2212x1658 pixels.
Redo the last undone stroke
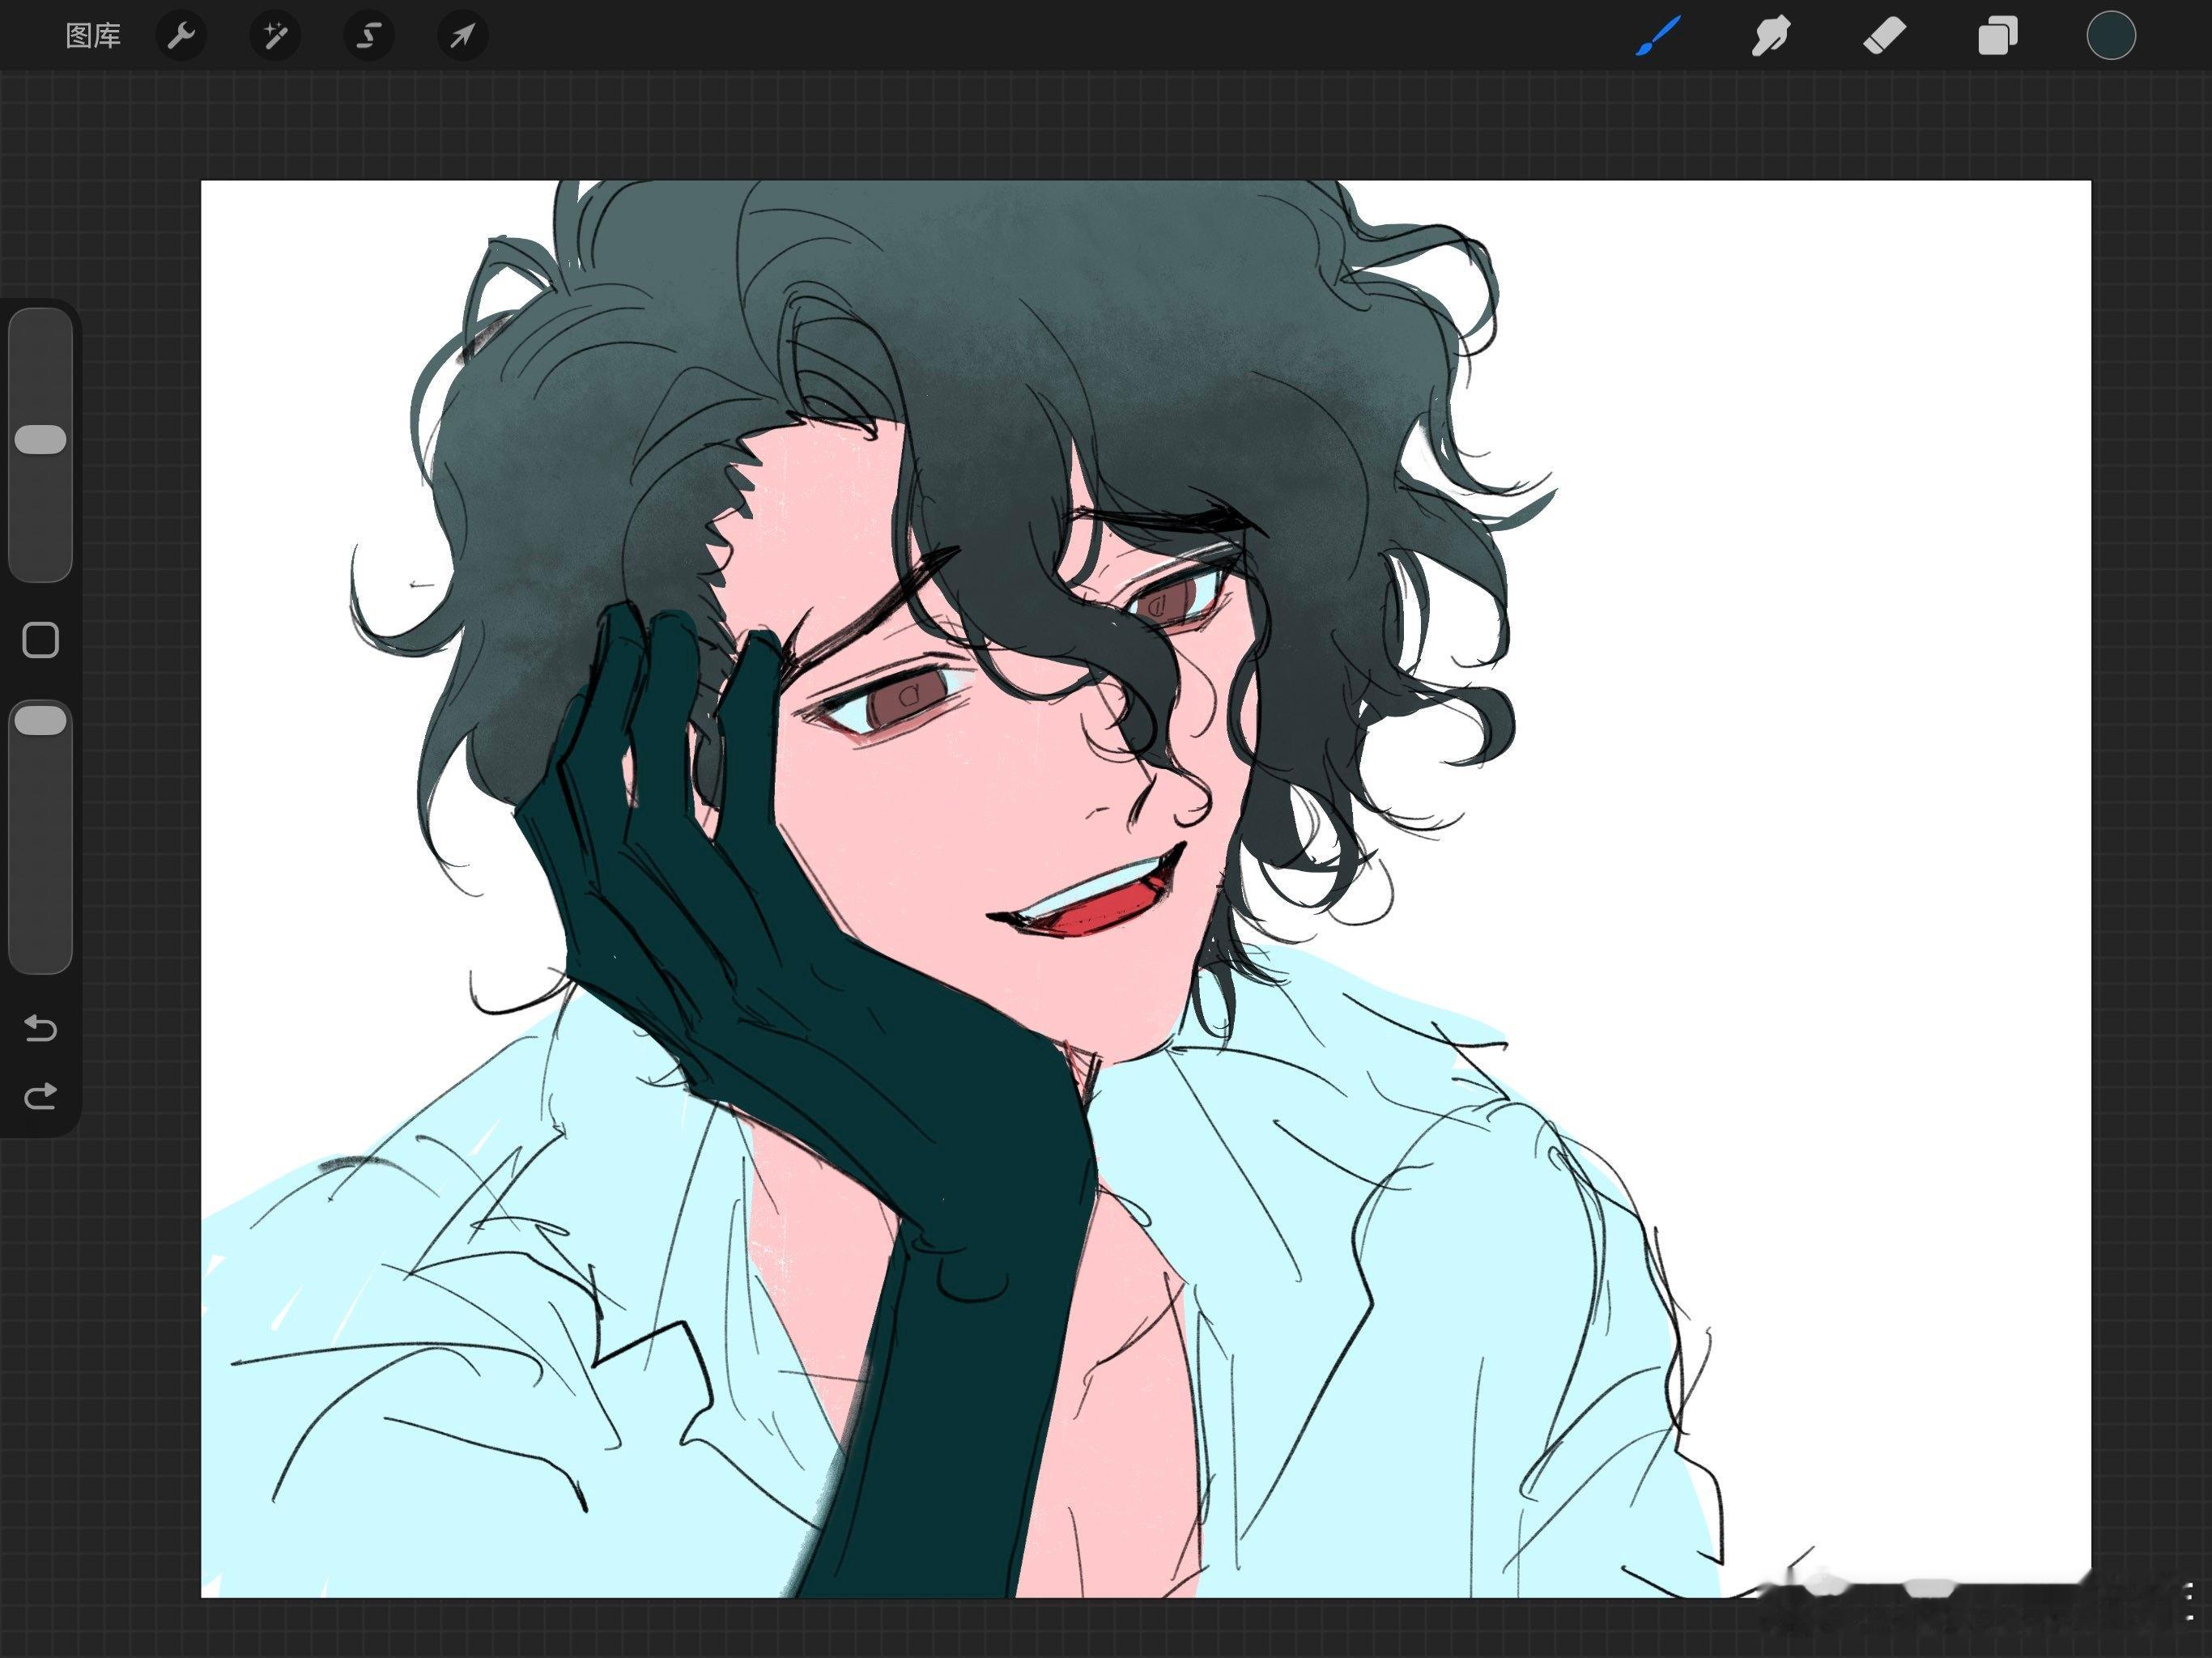[41, 1096]
